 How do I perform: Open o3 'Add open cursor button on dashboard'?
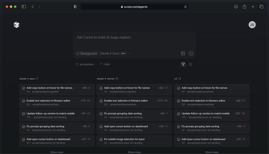click(x=212, y=141)
